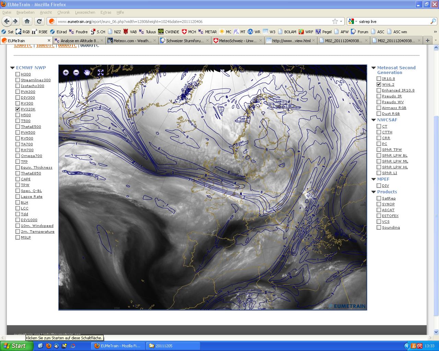
Task: Enable the MSLP checkbox
Action: [17, 237]
